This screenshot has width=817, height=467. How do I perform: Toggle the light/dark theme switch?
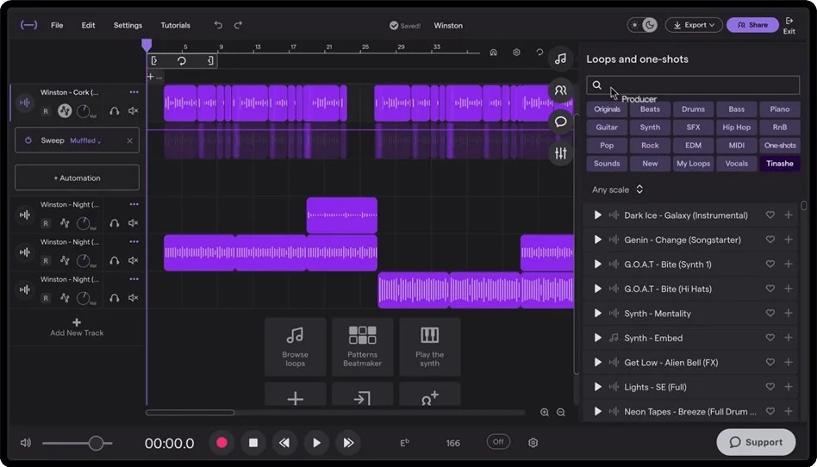643,25
